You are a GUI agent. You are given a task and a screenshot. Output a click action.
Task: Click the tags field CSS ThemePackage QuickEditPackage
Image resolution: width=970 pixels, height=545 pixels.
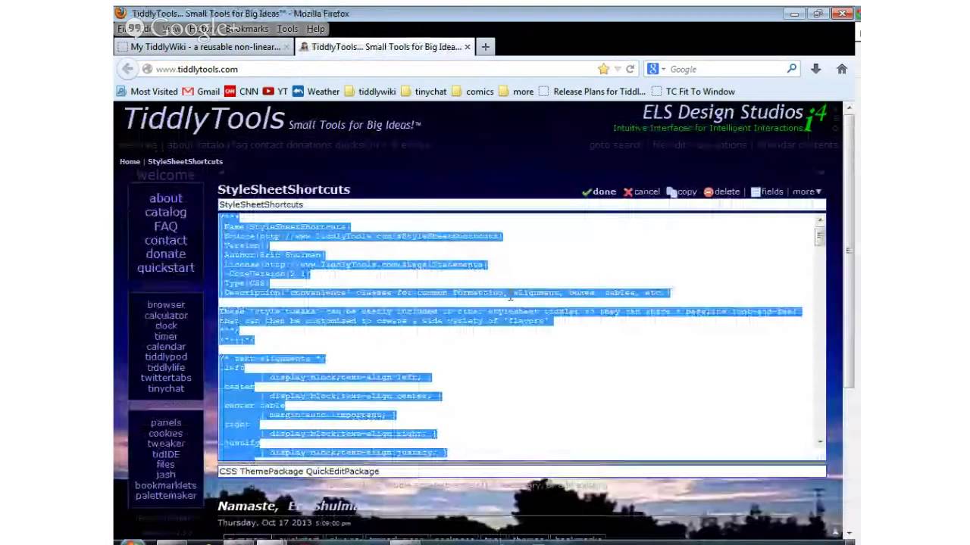pyautogui.click(x=521, y=471)
